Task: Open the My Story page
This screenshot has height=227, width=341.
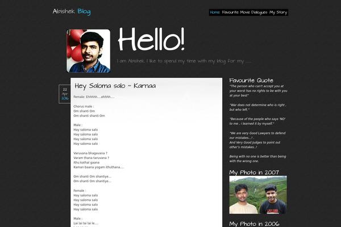Action: click(278, 12)
